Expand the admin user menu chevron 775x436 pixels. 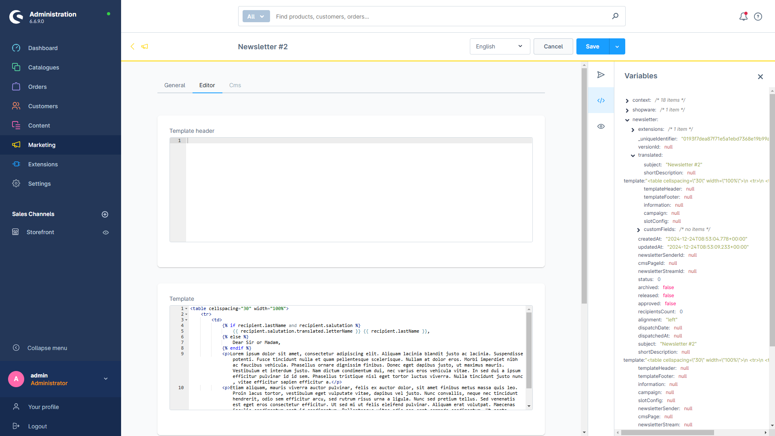[x=106, y=379]
